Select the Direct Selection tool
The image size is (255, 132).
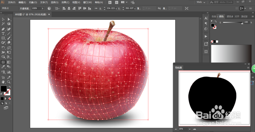(9, 20)
